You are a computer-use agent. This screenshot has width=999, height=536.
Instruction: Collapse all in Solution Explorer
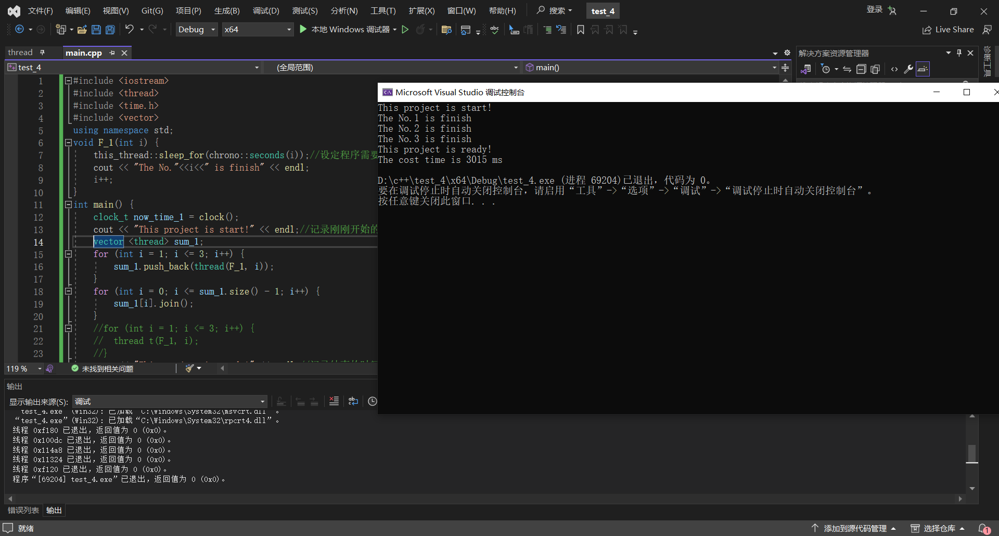[x=861, y=69]
